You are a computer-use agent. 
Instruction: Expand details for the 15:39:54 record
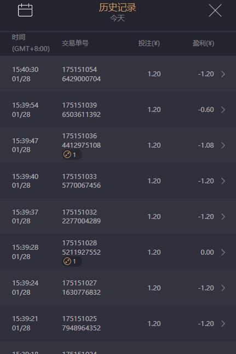click(223, 110)
